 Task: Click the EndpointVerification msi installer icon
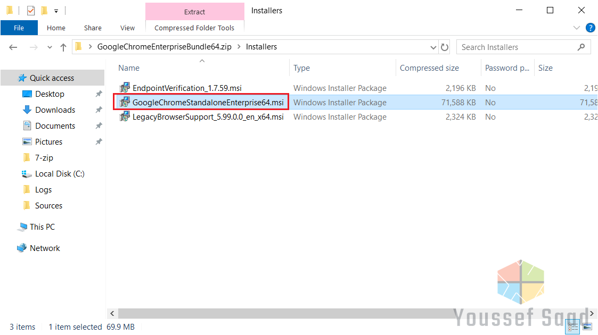pyautogui.click(x=125, y=88)
